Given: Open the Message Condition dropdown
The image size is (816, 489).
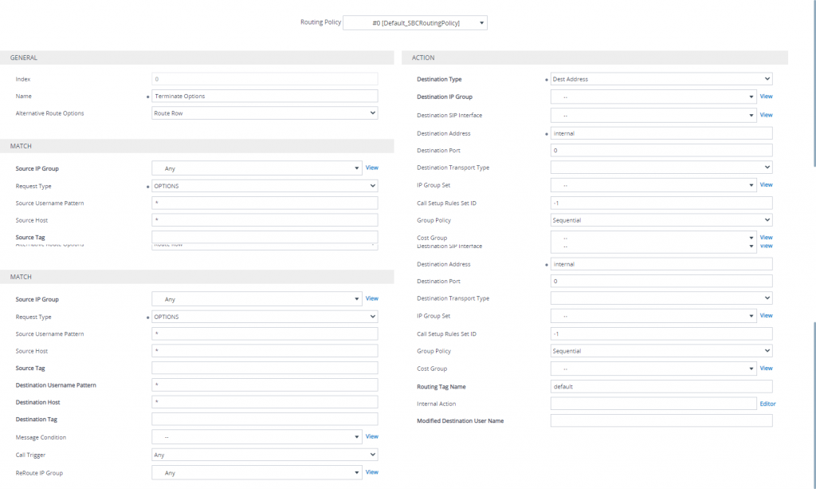Looking at the screenshot, I should point(257,437).
